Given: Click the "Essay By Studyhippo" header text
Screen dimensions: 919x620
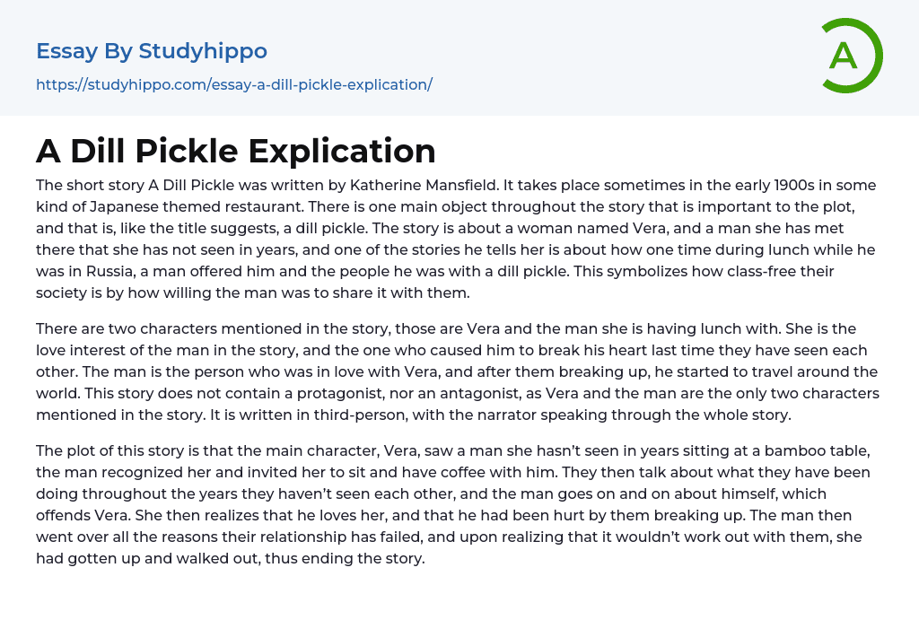Looking at the screenshot, I should click(152, 51).
